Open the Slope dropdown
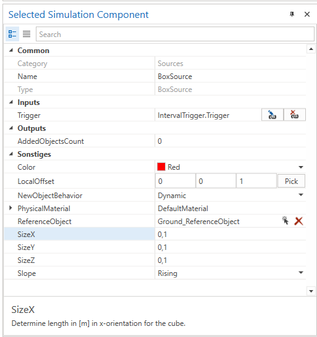Screen dimensions: 317x337 [301, 273]
